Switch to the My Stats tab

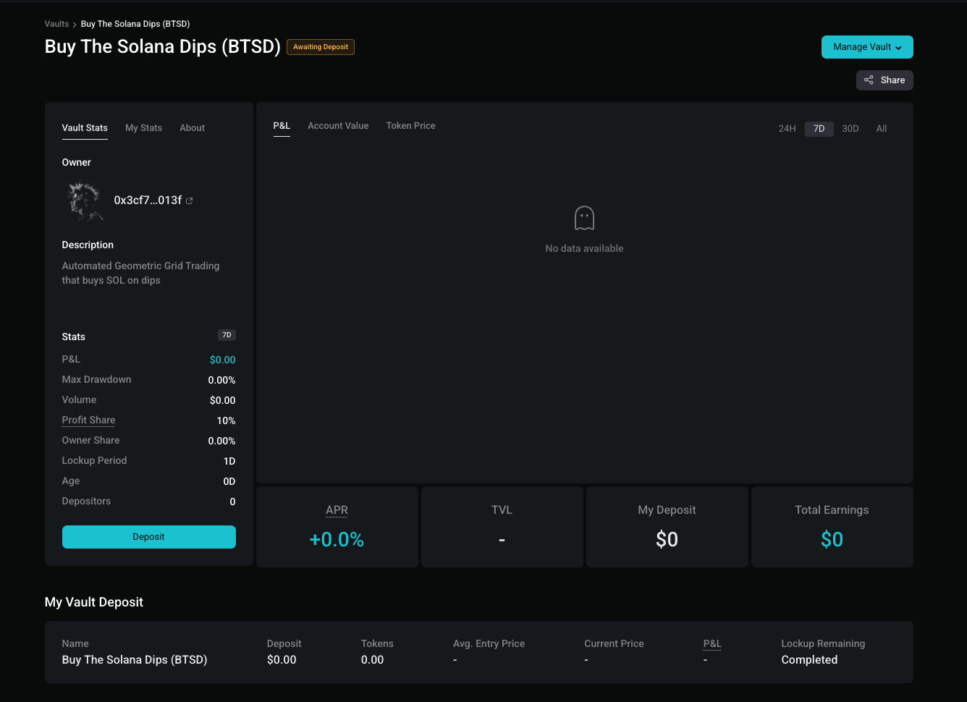point(143,128)
